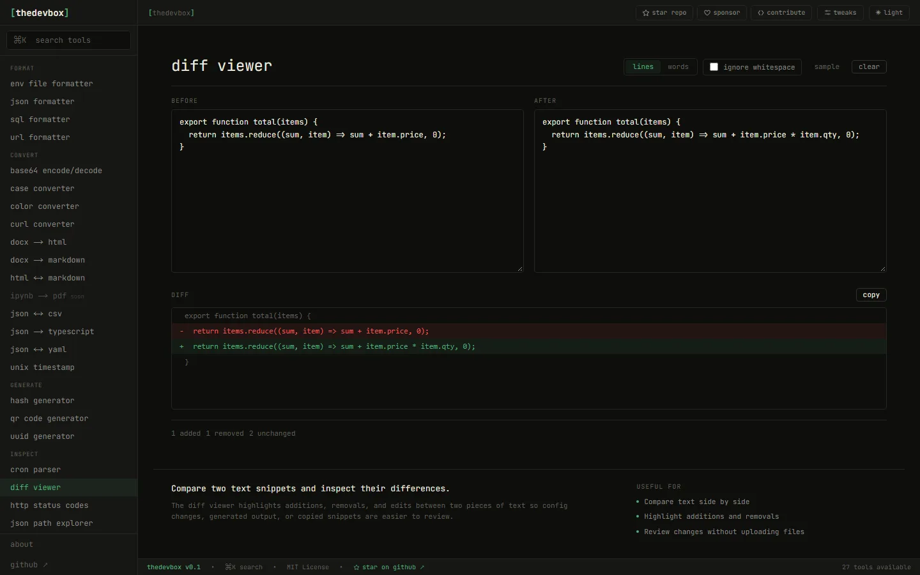
Task: Click '1 added' diff stat
Action: click(x=186, y=434)
